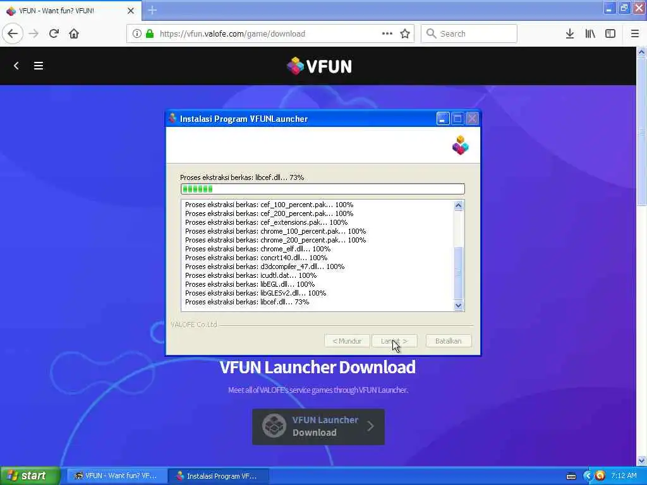647x485 pixels.
Task: Click the VFUN page back chevron
Action: point(16,66)
